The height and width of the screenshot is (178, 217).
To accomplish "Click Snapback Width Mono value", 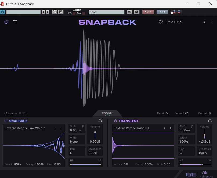I will point(74,142).
